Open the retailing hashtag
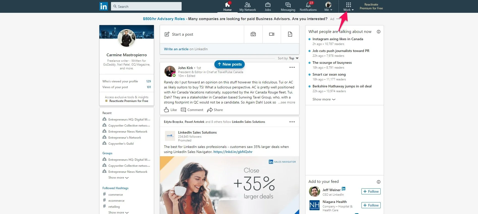 pyautogui.click(x=114, y=207)
